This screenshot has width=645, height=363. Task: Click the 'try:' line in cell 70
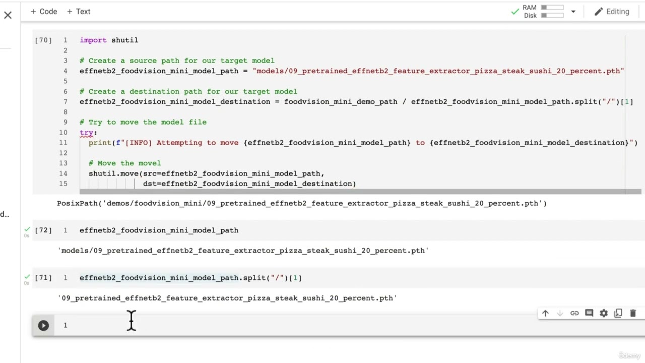tap(88, 132)
